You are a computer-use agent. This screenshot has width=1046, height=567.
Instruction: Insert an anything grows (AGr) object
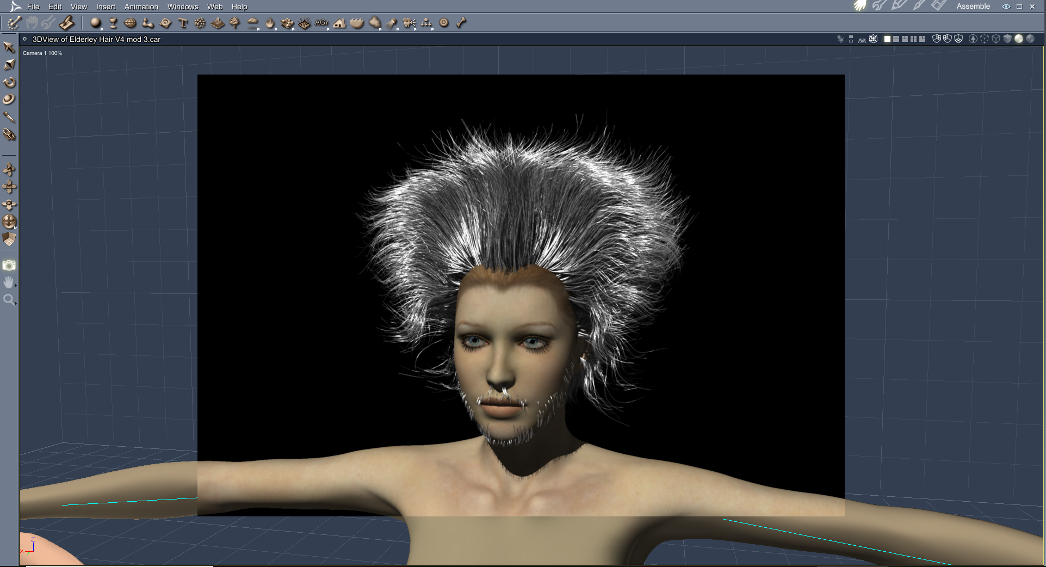[x=322, y=23]
